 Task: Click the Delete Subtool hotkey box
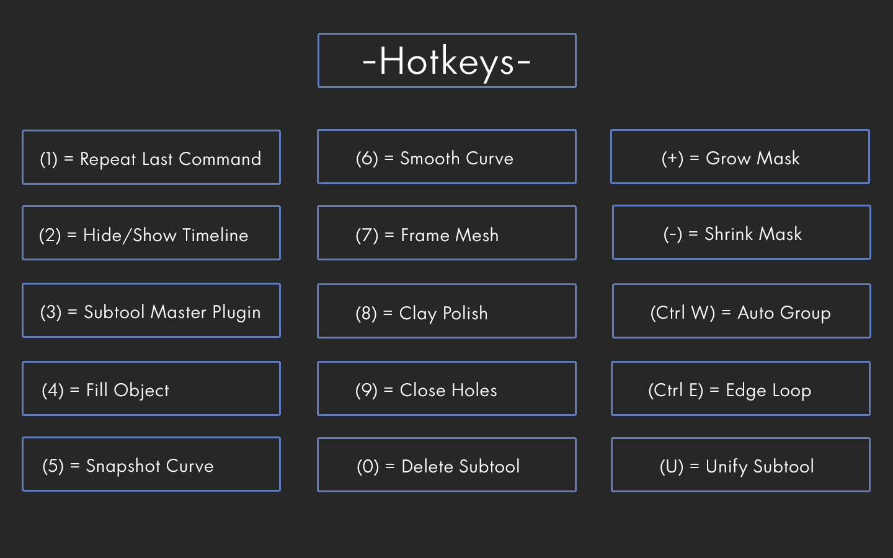(446, 464)
